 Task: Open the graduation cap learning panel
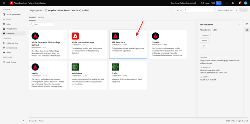point(247,24)
